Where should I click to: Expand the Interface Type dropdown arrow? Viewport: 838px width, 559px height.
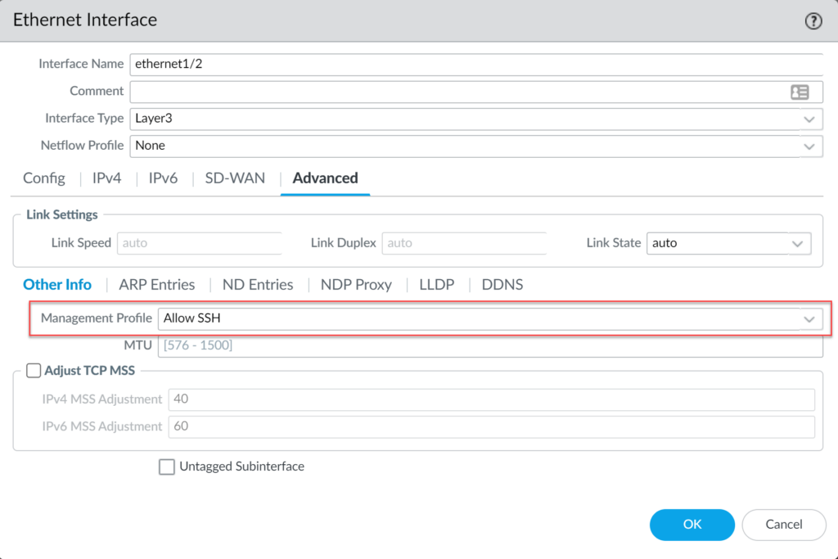click(809, 119)
